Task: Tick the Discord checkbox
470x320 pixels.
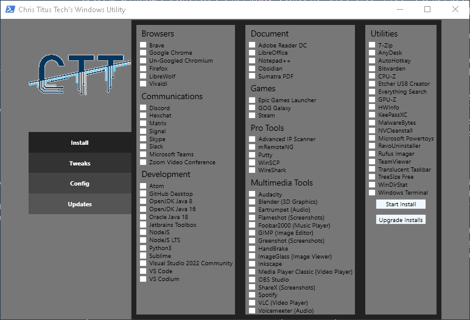Action: (143, 108)
